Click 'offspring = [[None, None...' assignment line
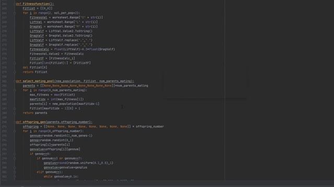 (x=93, y=127)
